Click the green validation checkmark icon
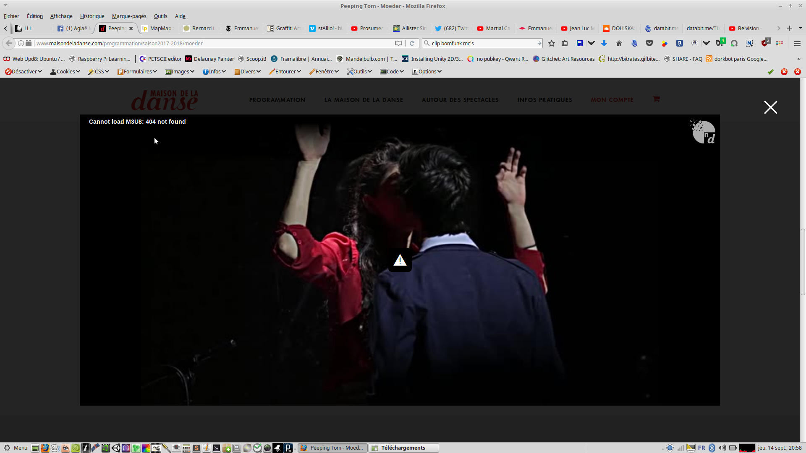 [x=771, y=72]
